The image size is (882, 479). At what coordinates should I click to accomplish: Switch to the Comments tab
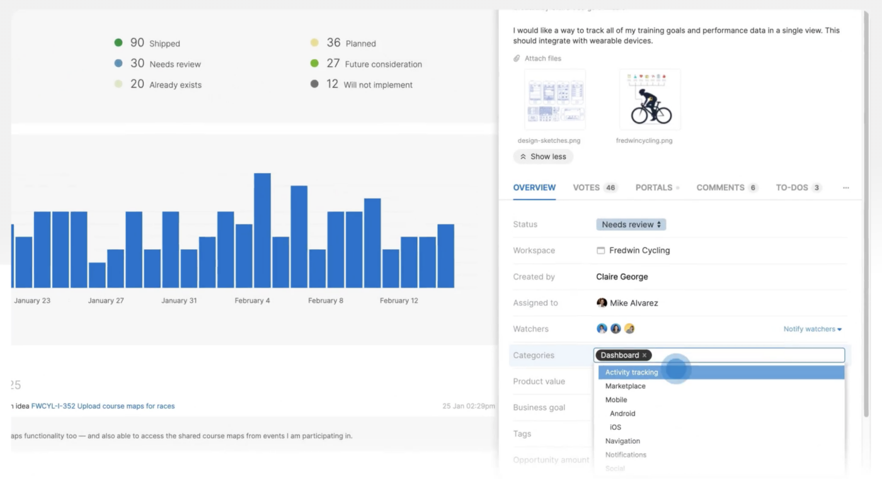(x=727, y=188)
